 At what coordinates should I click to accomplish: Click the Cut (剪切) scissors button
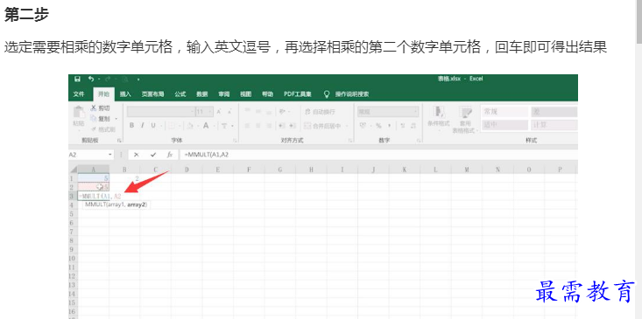[100, 108]
